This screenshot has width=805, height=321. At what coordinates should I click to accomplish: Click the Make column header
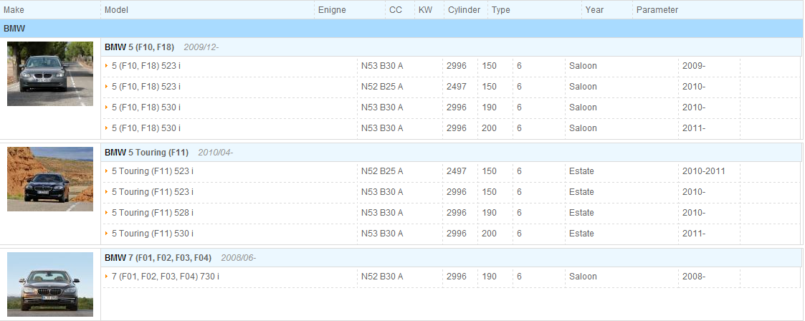click(x=14, y=10)
